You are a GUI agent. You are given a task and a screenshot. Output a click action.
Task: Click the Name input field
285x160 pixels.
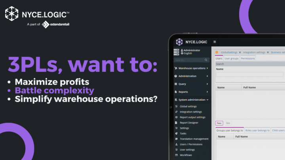coord(249,74)
